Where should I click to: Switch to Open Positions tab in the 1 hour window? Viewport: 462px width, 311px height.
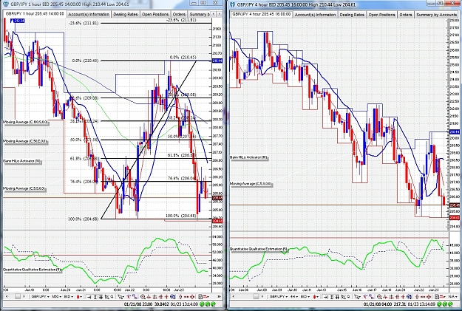click(x=155, y=14)
